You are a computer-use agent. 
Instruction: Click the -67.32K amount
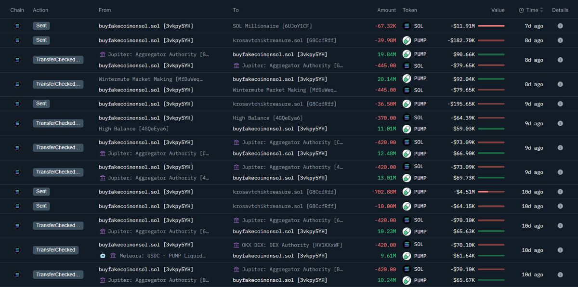[385, 26]
